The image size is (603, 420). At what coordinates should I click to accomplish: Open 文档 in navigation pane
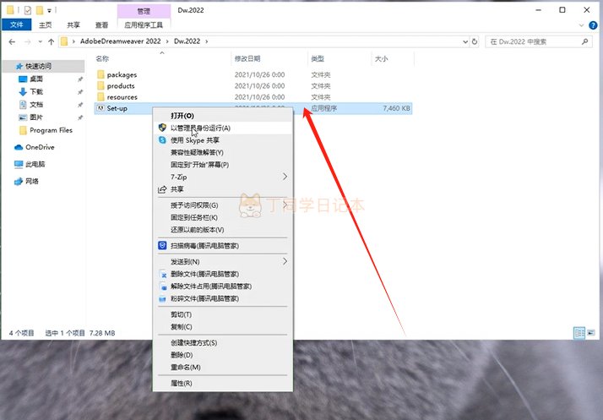[36, 104]
